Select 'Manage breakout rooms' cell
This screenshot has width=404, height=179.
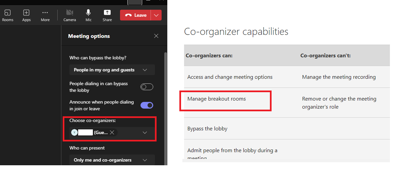217,99
